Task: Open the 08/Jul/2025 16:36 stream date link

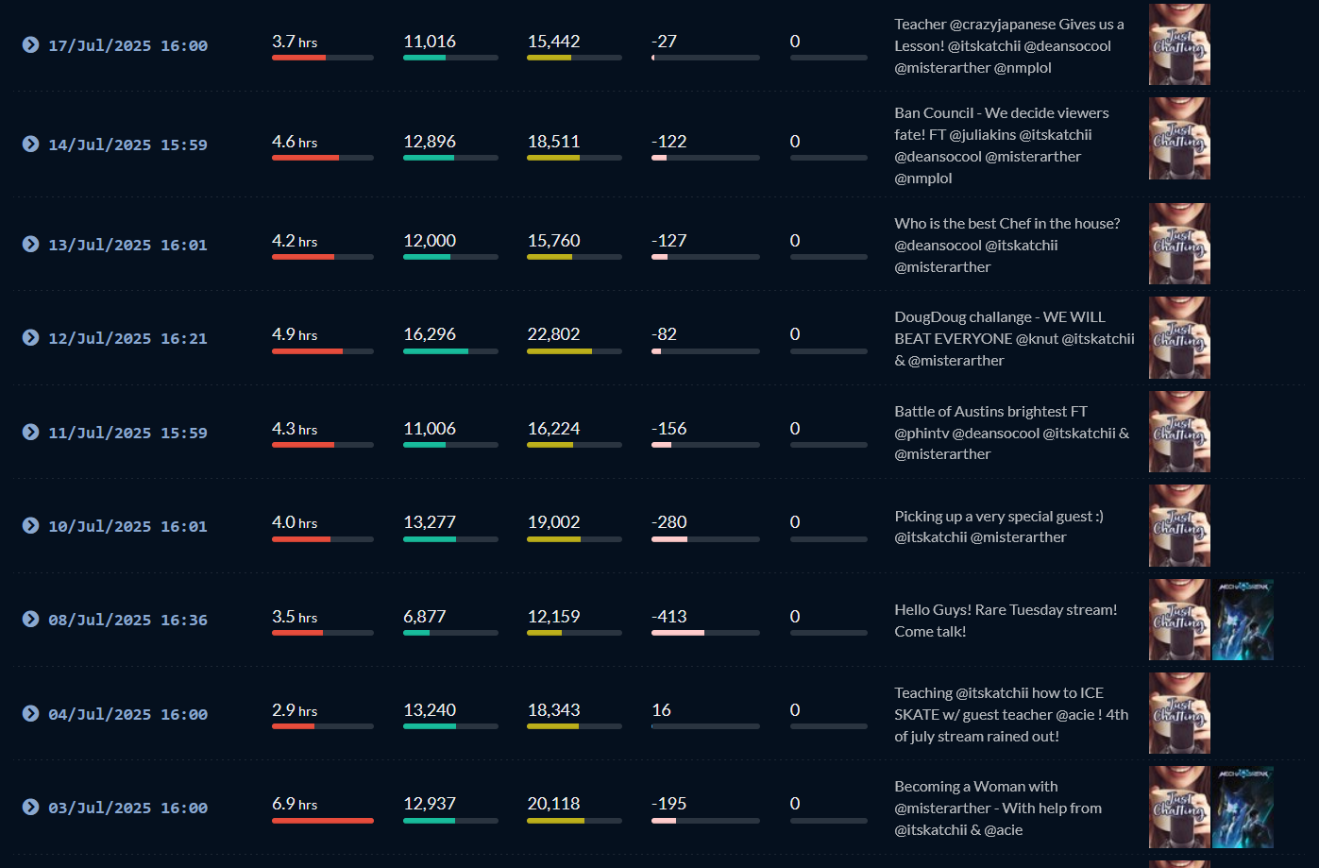Action: (x=127, y=620)
